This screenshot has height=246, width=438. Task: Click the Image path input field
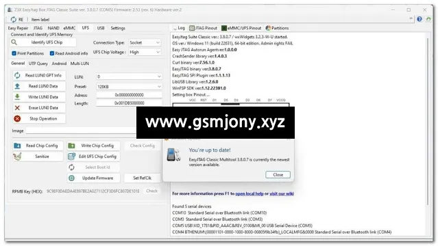[x=81, y=131]
